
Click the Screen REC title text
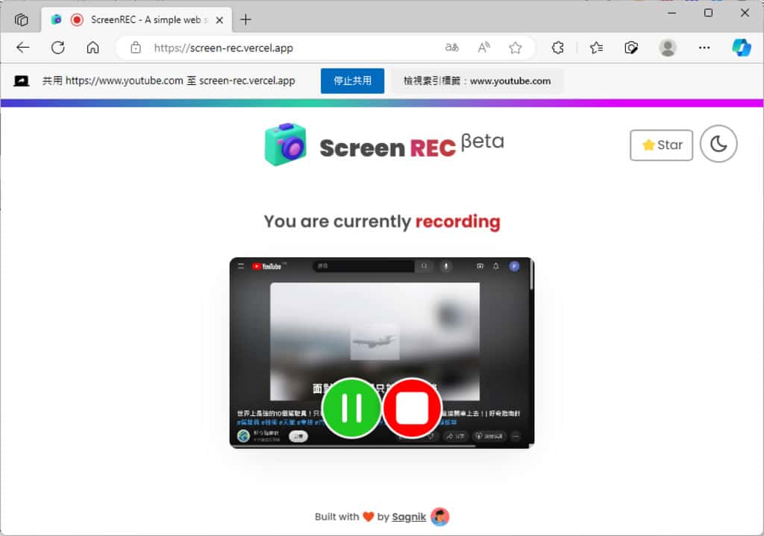pyautogui.click(x=387, y=148)
